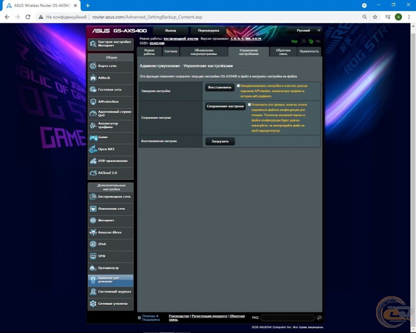Image resolution: width=416 pixels, height=333 pixels.
Task: Click the Перезагрузка reboot button
Action: (x=209, y=31)
